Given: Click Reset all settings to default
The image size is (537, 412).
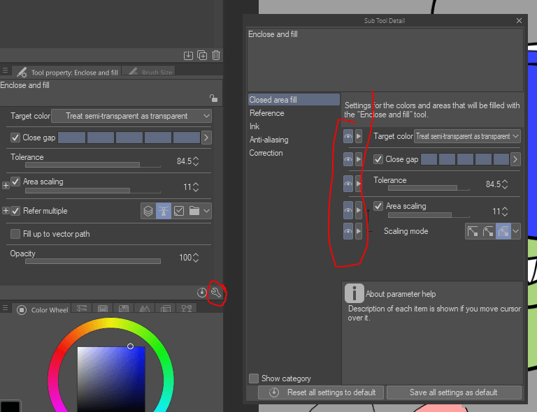Looking at the screenshot, I should point(322,392).
